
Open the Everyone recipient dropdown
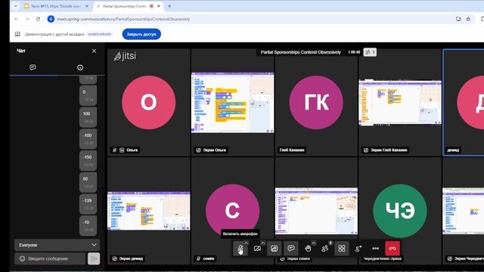57,245
